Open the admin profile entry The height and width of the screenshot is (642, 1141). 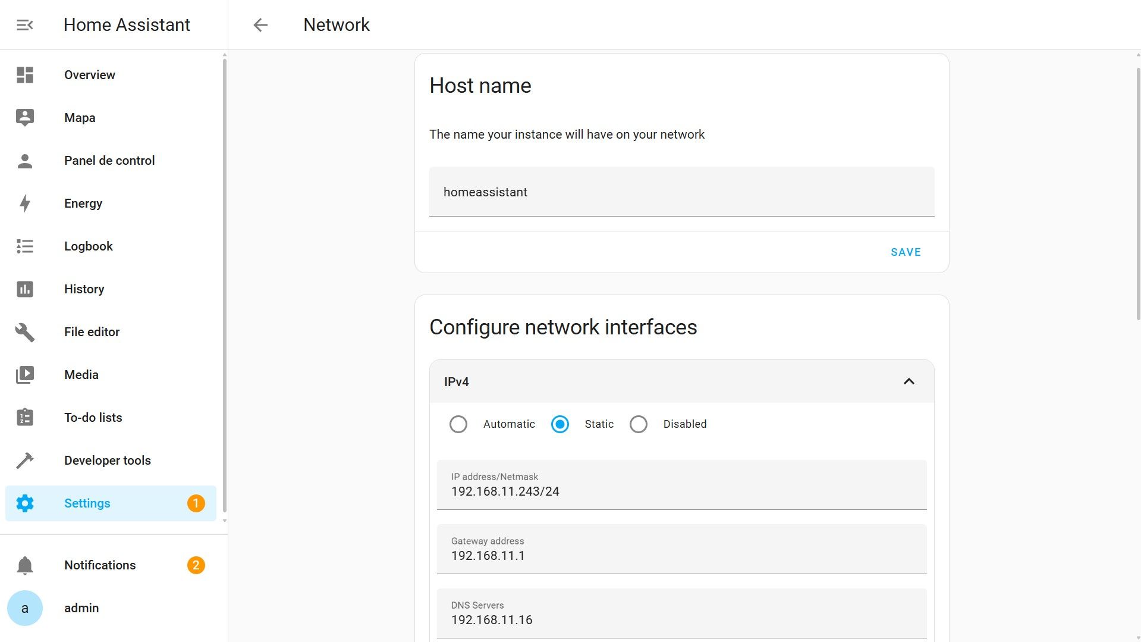pyautogui.click(x=111, y=608)
